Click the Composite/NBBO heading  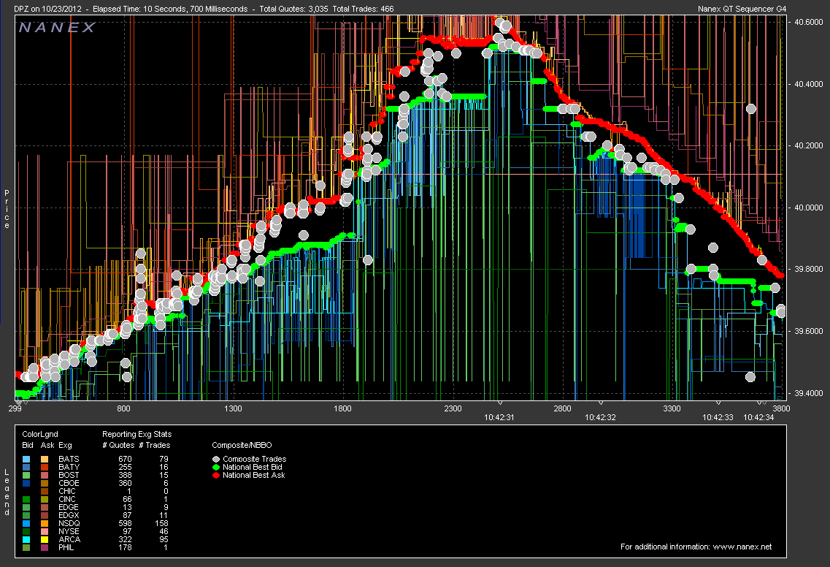click(242, 445)
